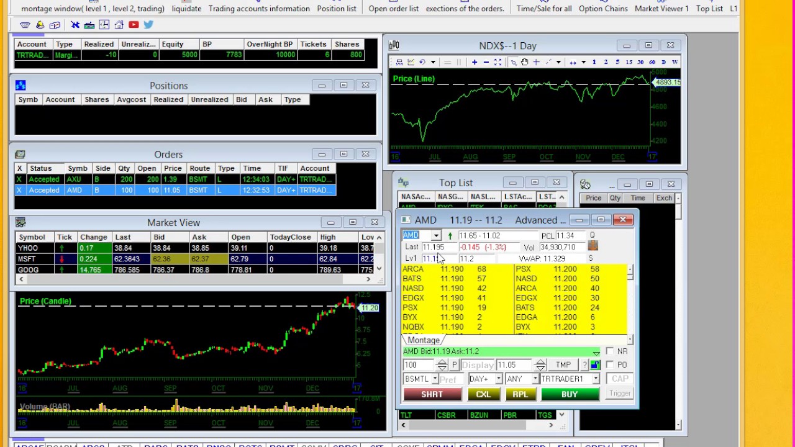This screenshot has width=795, height=447.
Task: Enable the NR checkbox in the AMD montage
Action: tap(610, 351)
